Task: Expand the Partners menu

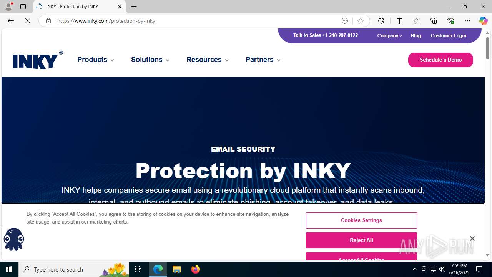Action: point(263,60)
